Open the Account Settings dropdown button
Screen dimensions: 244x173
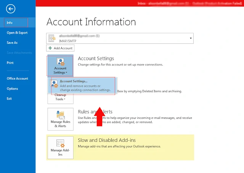[x=60, y=66]
